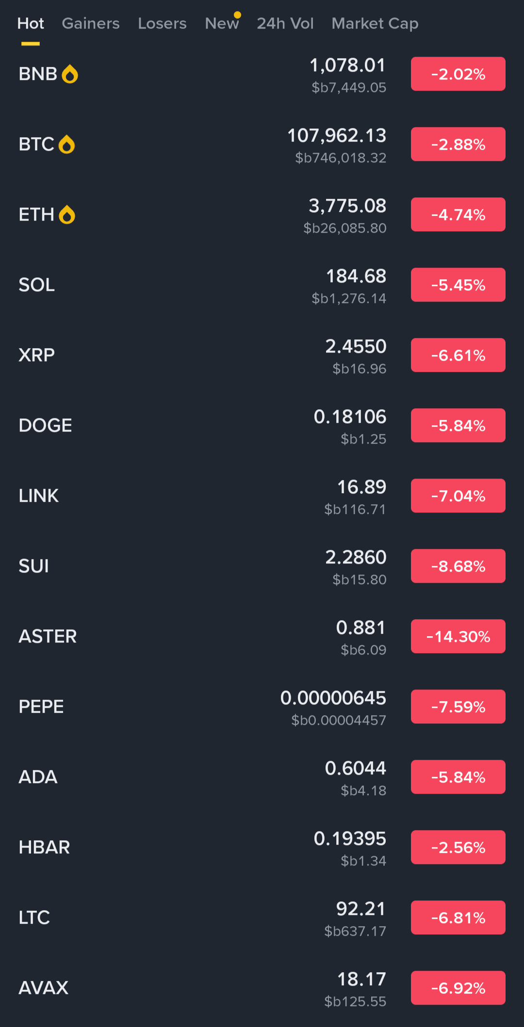Open the 24h Vol tab
Screen dimensions: 524x1027
tap(285, 23)
